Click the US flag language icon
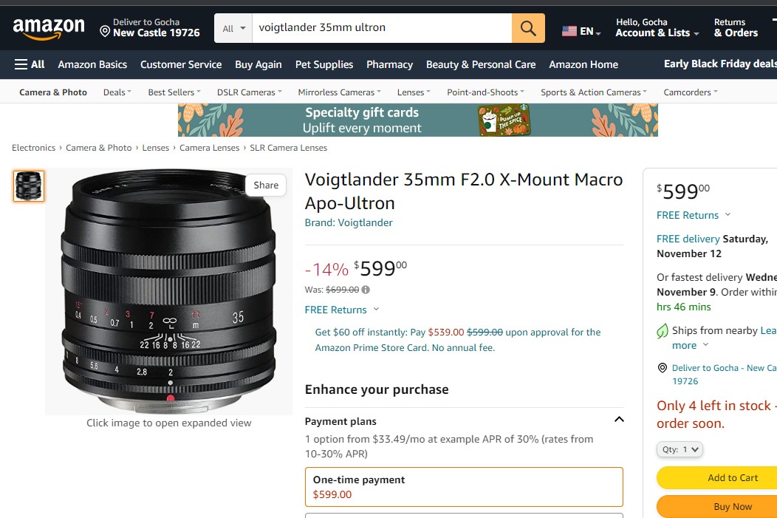The height and width of the screenshot is (518, 777). (569, 31)
